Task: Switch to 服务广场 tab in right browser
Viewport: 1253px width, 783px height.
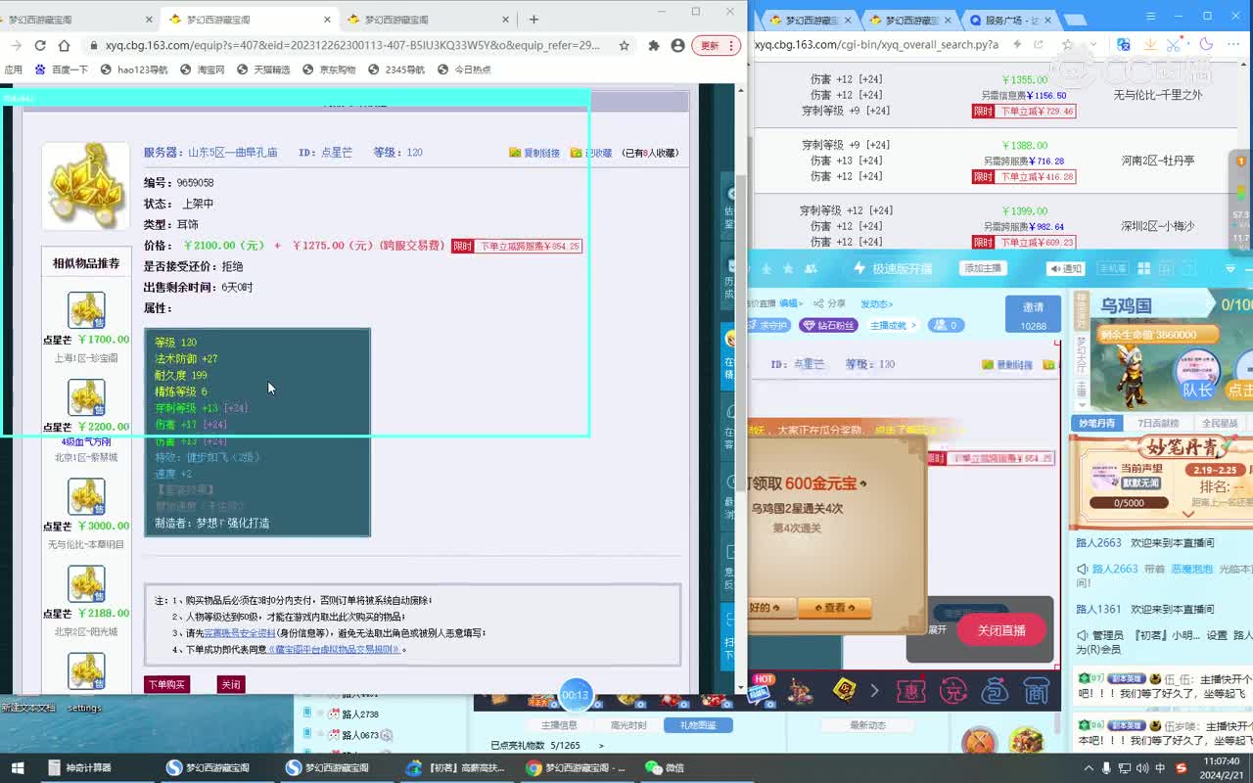Action: (1010, 20)
